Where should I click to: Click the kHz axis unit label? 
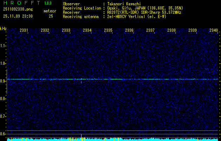click(x=3, y=29)
